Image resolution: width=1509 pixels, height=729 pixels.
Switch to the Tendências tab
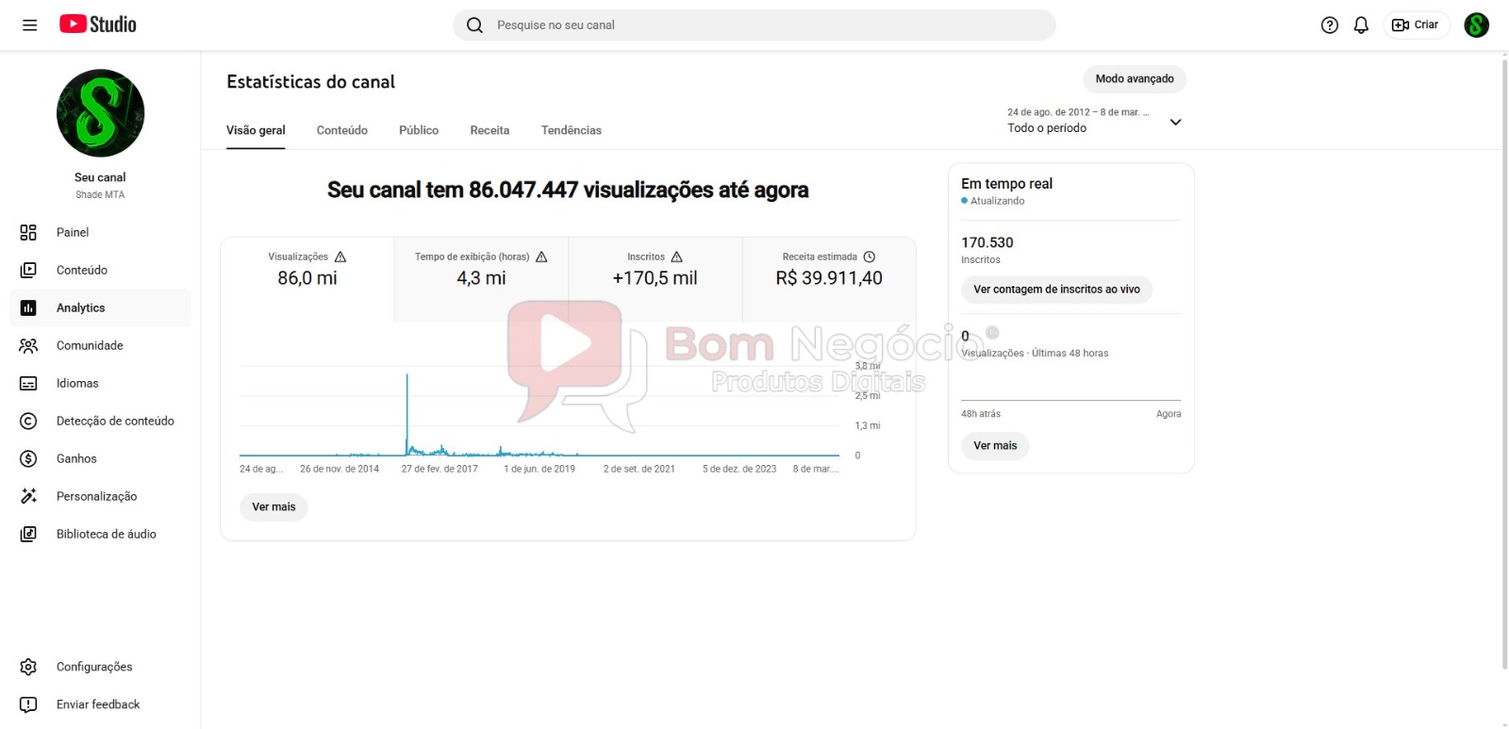(x=571, y=130)
